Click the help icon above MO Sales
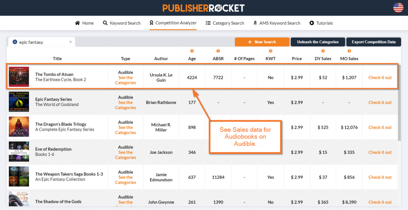Screen dimensions: 408x210 point(349,51)
